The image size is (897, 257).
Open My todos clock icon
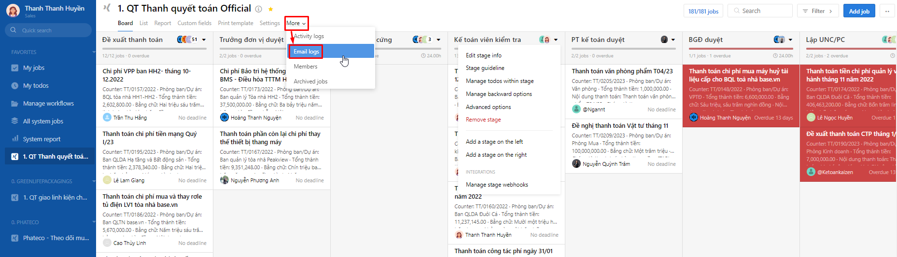(x=14, y=86)
